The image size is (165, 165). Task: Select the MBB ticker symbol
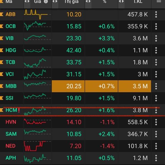click(11, 86)
